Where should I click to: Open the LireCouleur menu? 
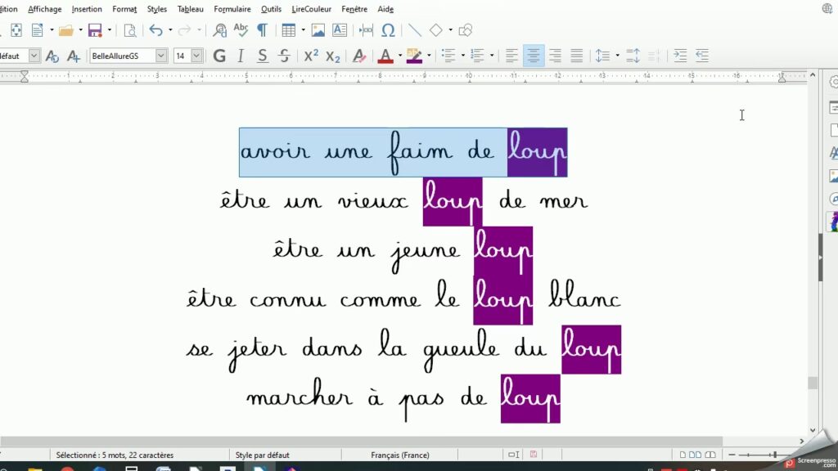[x=312, y=9]
